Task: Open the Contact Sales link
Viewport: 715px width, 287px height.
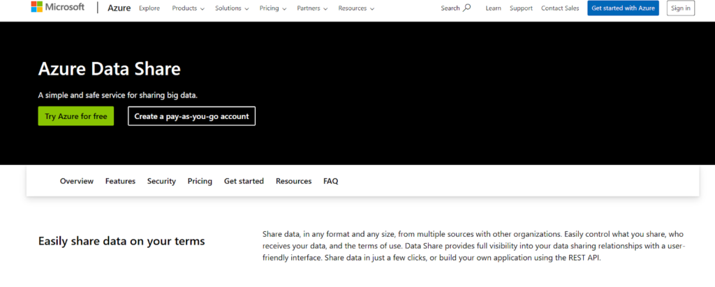Action: 560,8
